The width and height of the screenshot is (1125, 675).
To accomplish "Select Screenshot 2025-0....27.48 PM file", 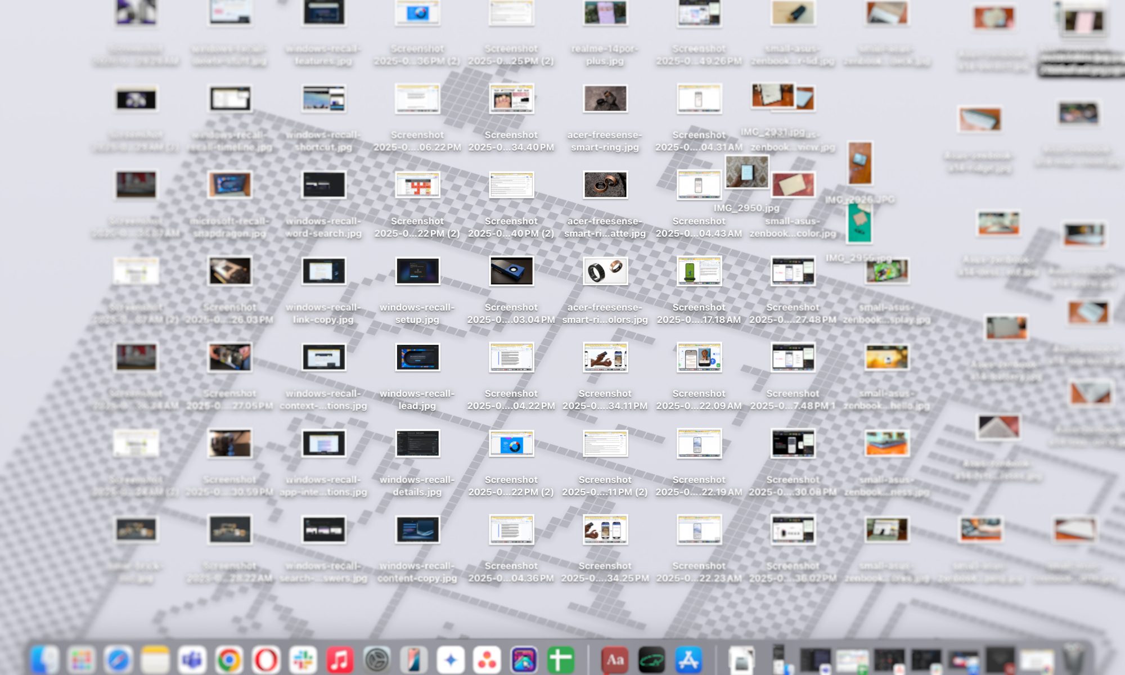I will point(793,271).
